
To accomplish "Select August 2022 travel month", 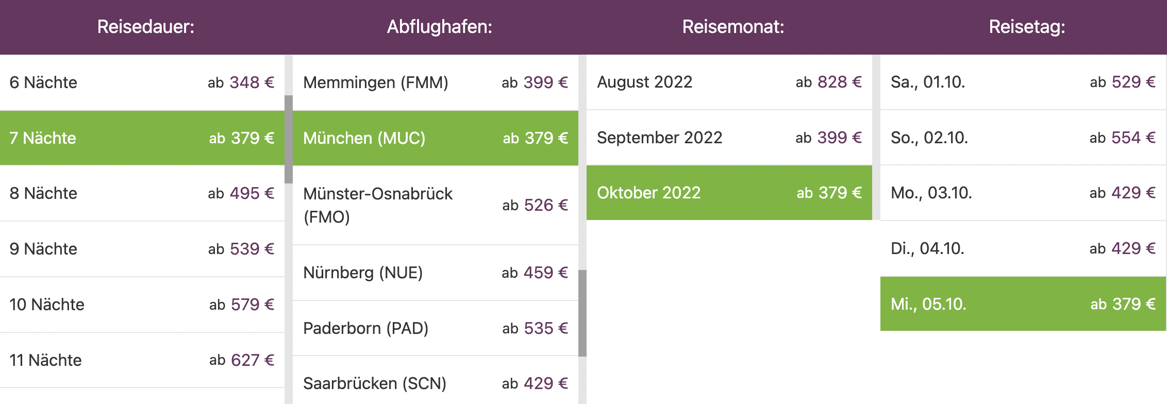I will point(729,82).
